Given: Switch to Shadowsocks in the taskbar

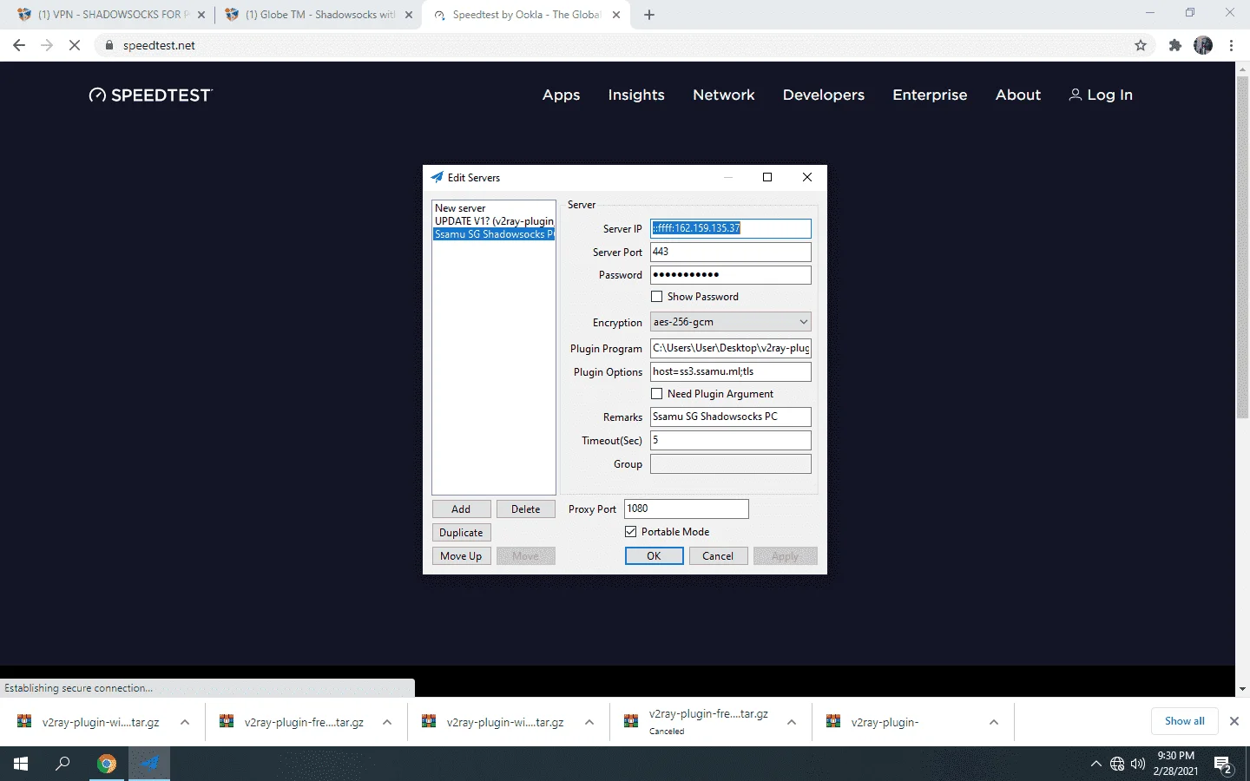Looking at the screenshot, I should (149, 764).
